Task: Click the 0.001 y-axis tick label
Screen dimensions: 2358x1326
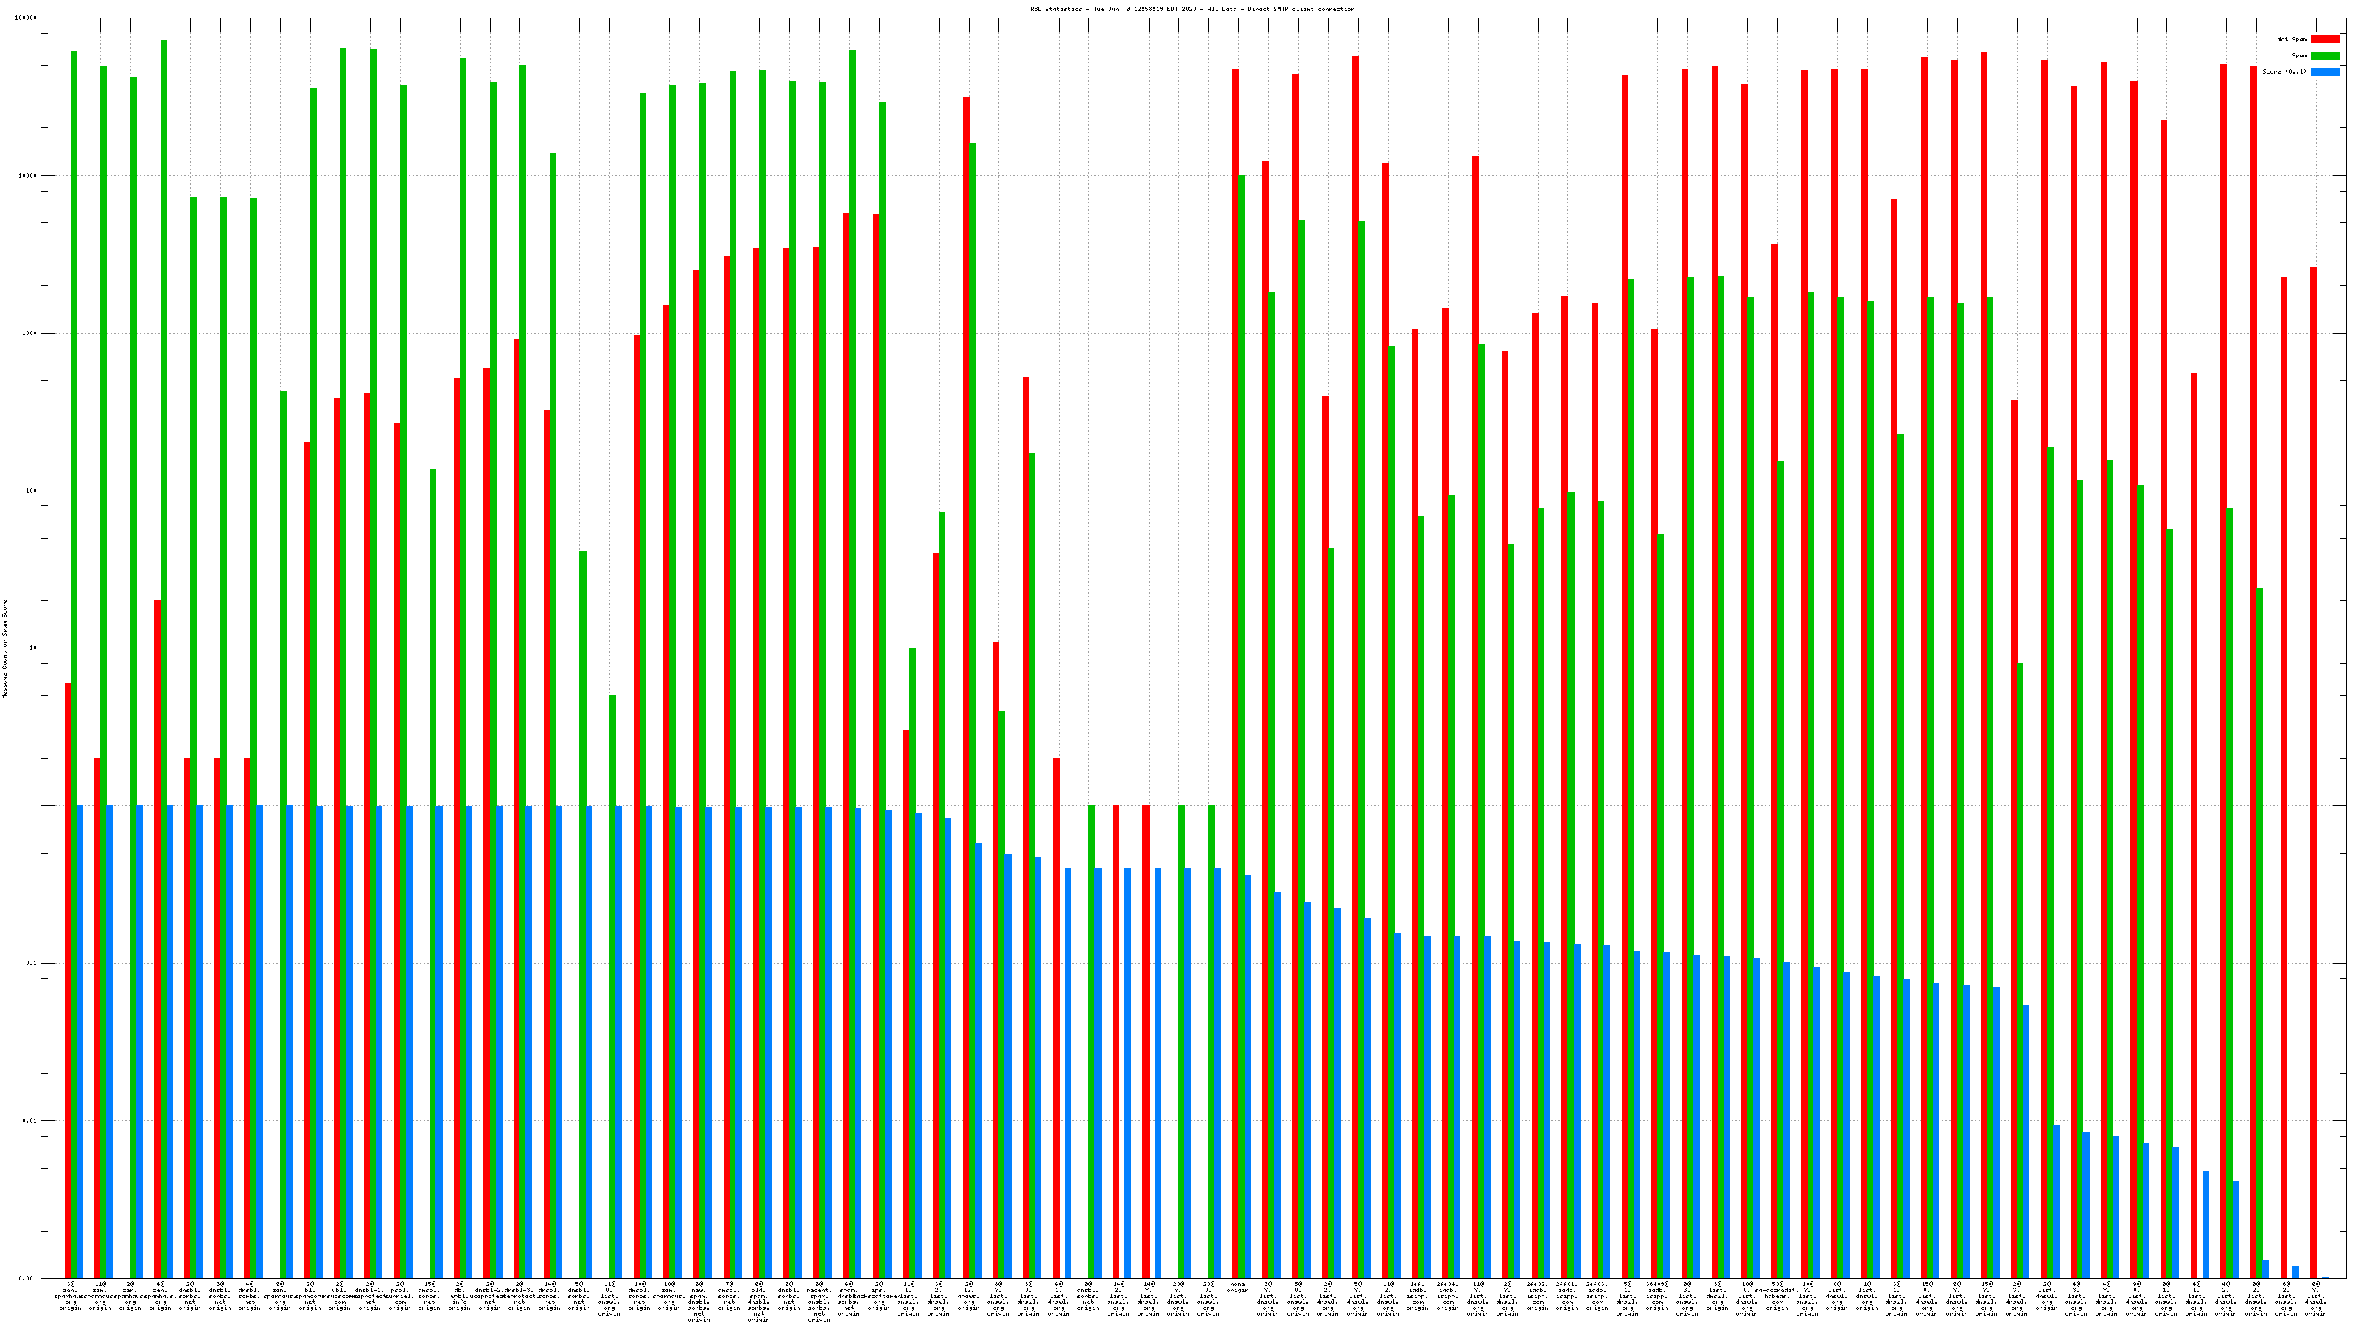Action: (29, 1278)
